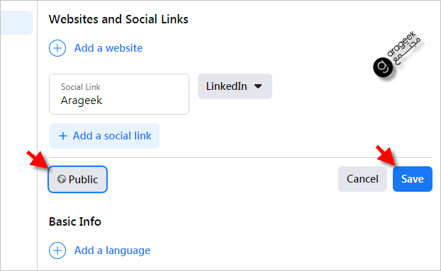
Task: Open the LinkedIn platform dropdown
Action: point(235,86)
